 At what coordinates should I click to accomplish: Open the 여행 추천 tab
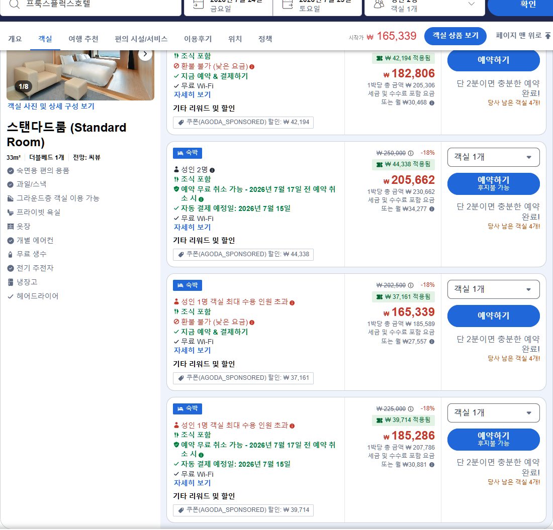click(83, 39)
